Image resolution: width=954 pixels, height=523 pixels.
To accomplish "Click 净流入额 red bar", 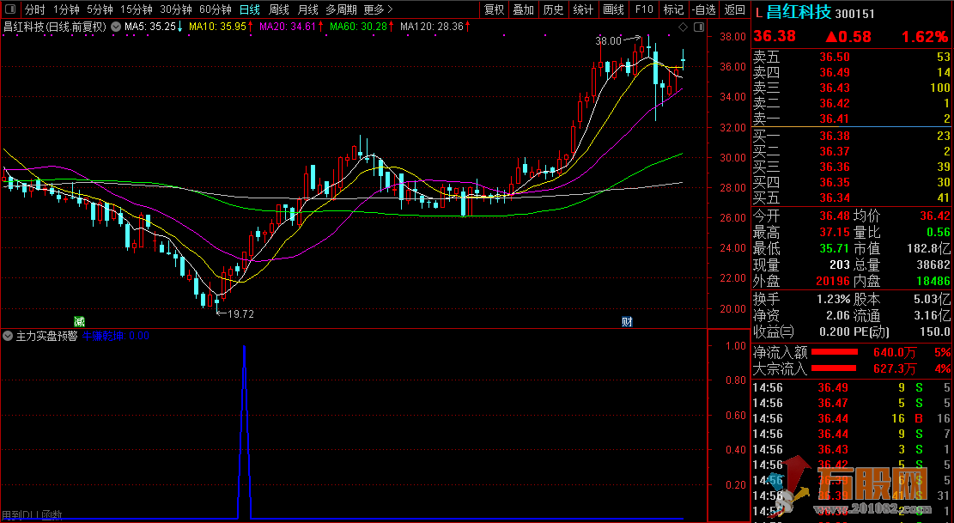I will (x=835, y=352).
